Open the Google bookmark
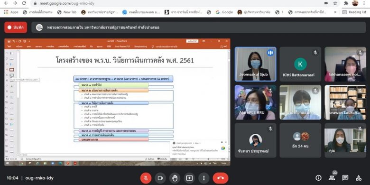 pyautogui.click(x=224, y=12)
